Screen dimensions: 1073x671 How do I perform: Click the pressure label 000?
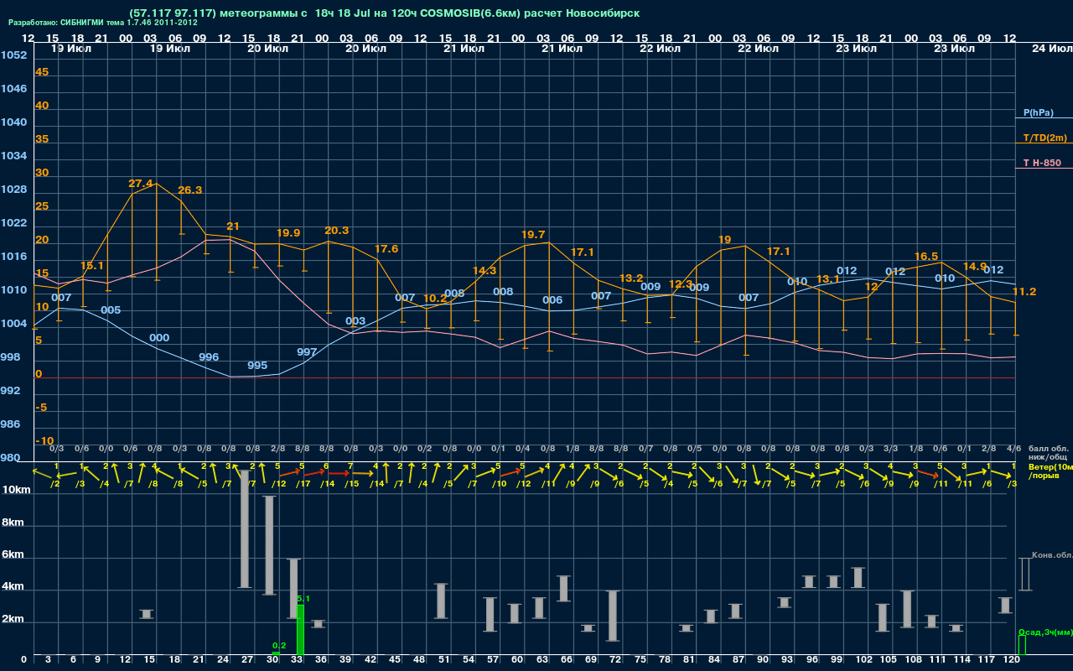[x=159, y=338]
